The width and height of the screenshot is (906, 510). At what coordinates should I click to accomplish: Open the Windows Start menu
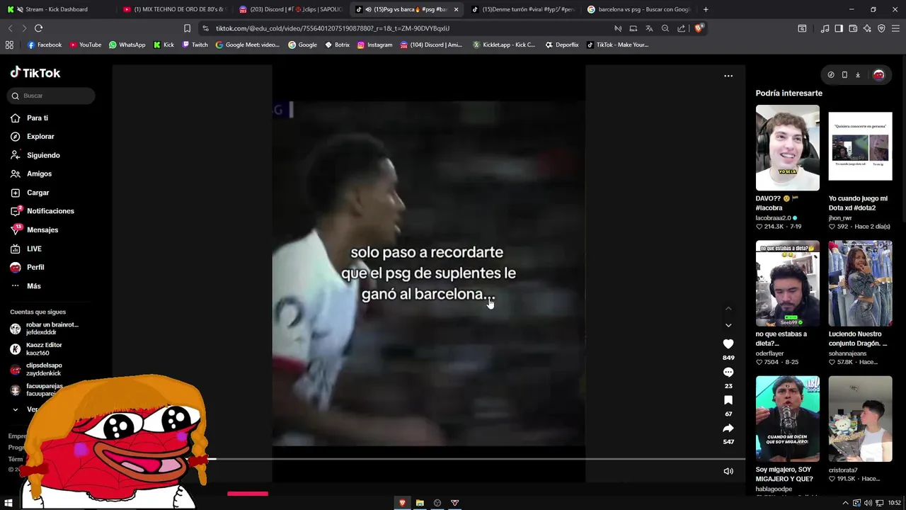point(8,503)
